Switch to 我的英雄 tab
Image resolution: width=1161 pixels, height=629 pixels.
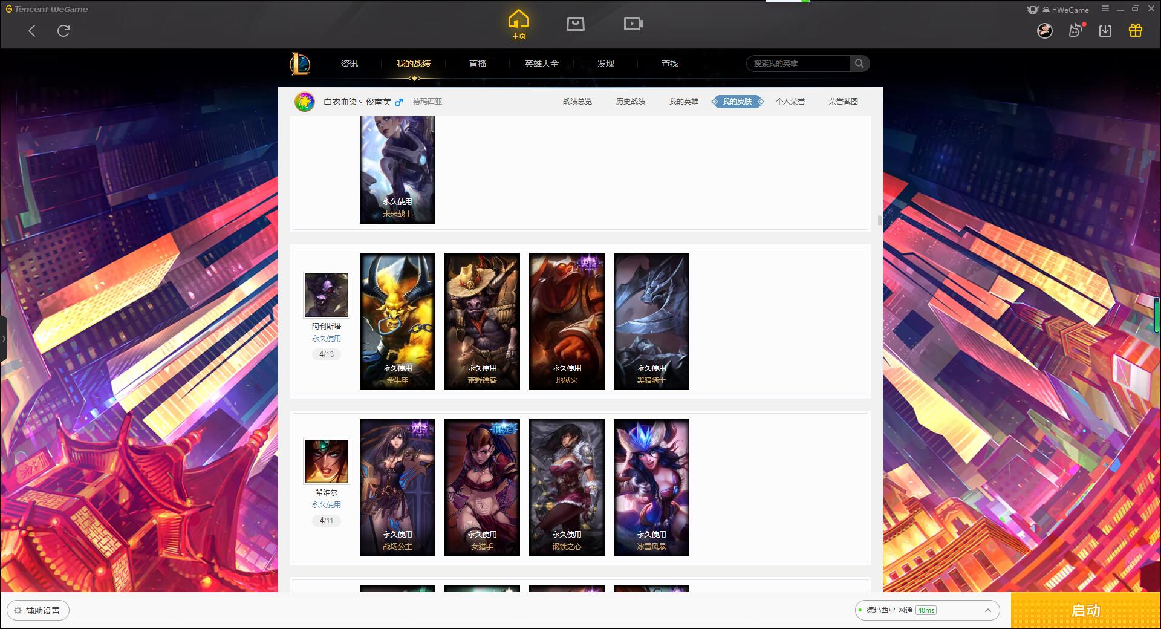click(684, 102)
